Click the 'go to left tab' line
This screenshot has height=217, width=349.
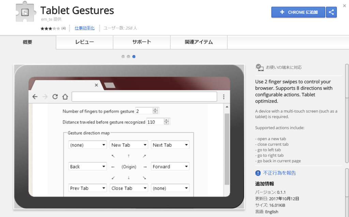(268, 150)
